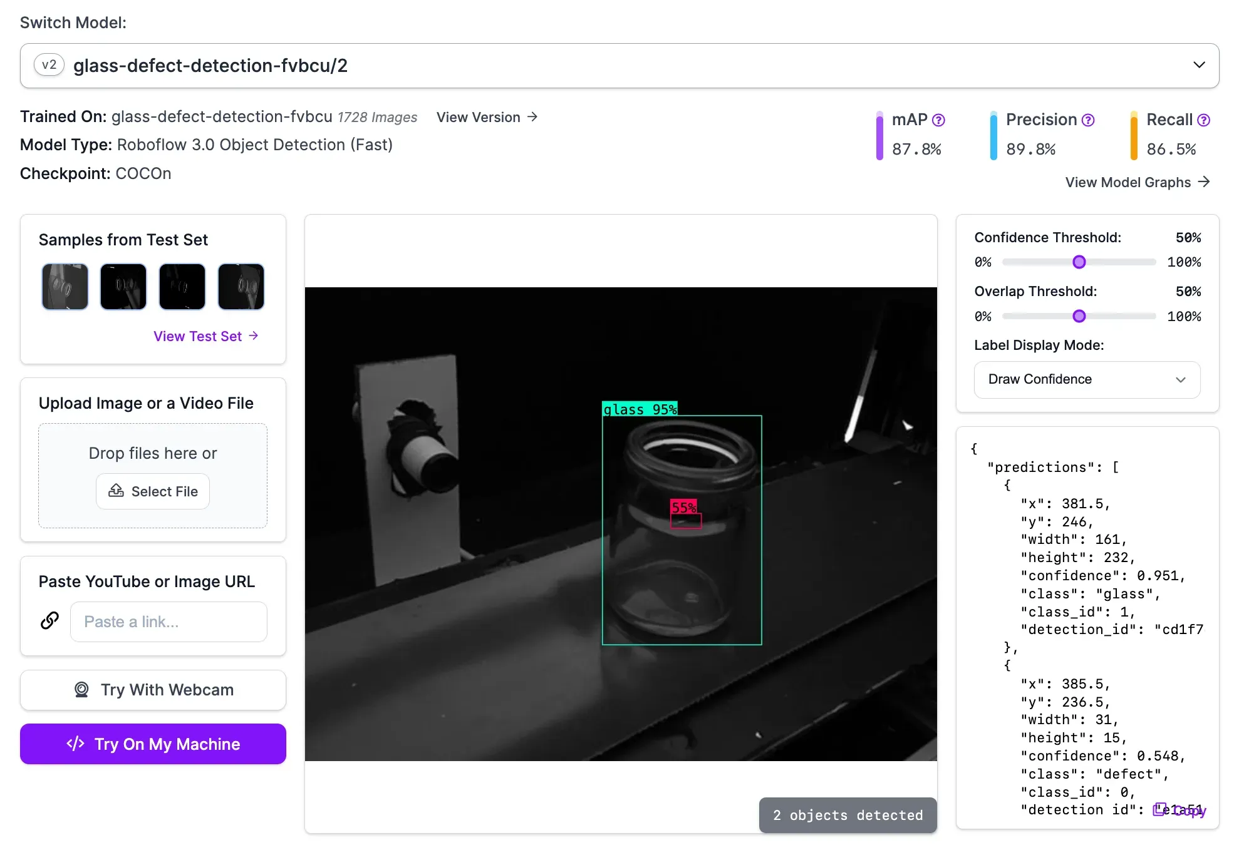Select the first test set sample thumbnail

65,287
